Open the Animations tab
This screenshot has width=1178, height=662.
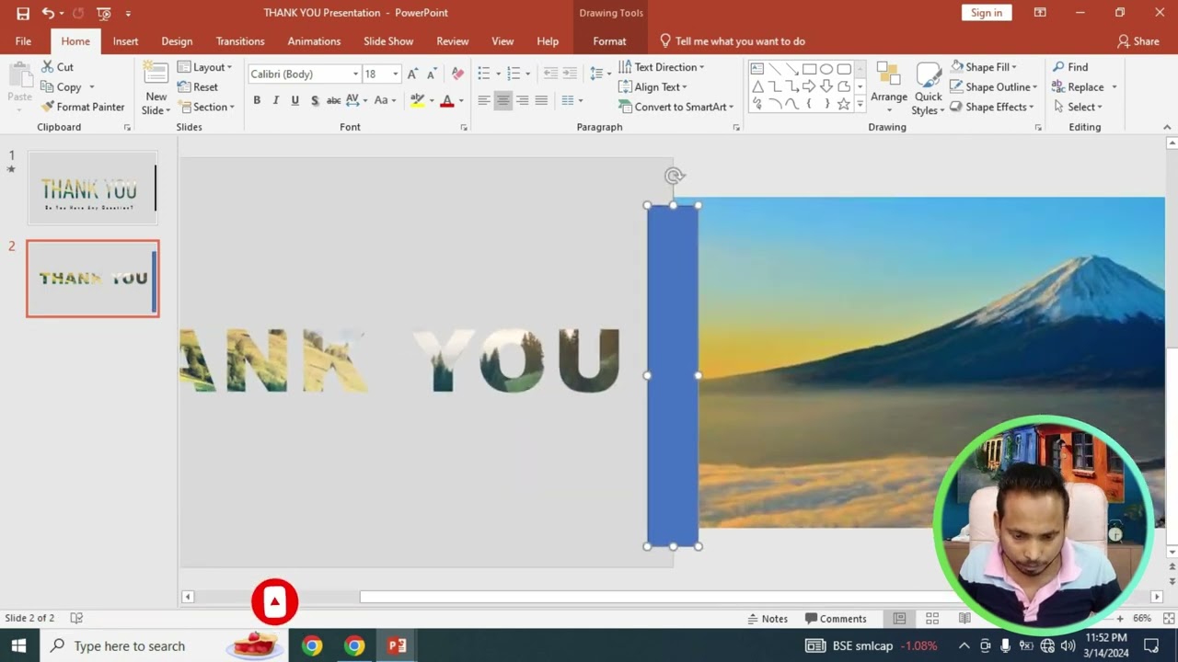pos(314,41)
